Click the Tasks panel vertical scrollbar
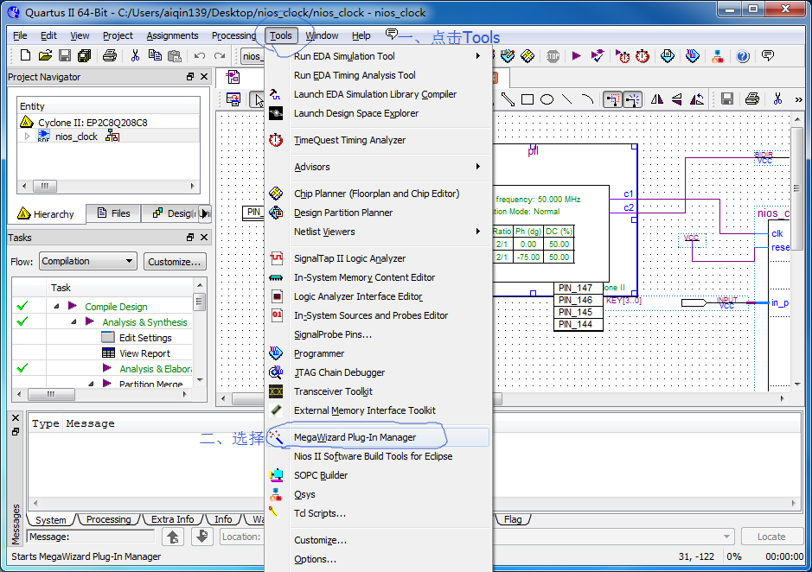812x572 pixels. (x=200, y=331)
